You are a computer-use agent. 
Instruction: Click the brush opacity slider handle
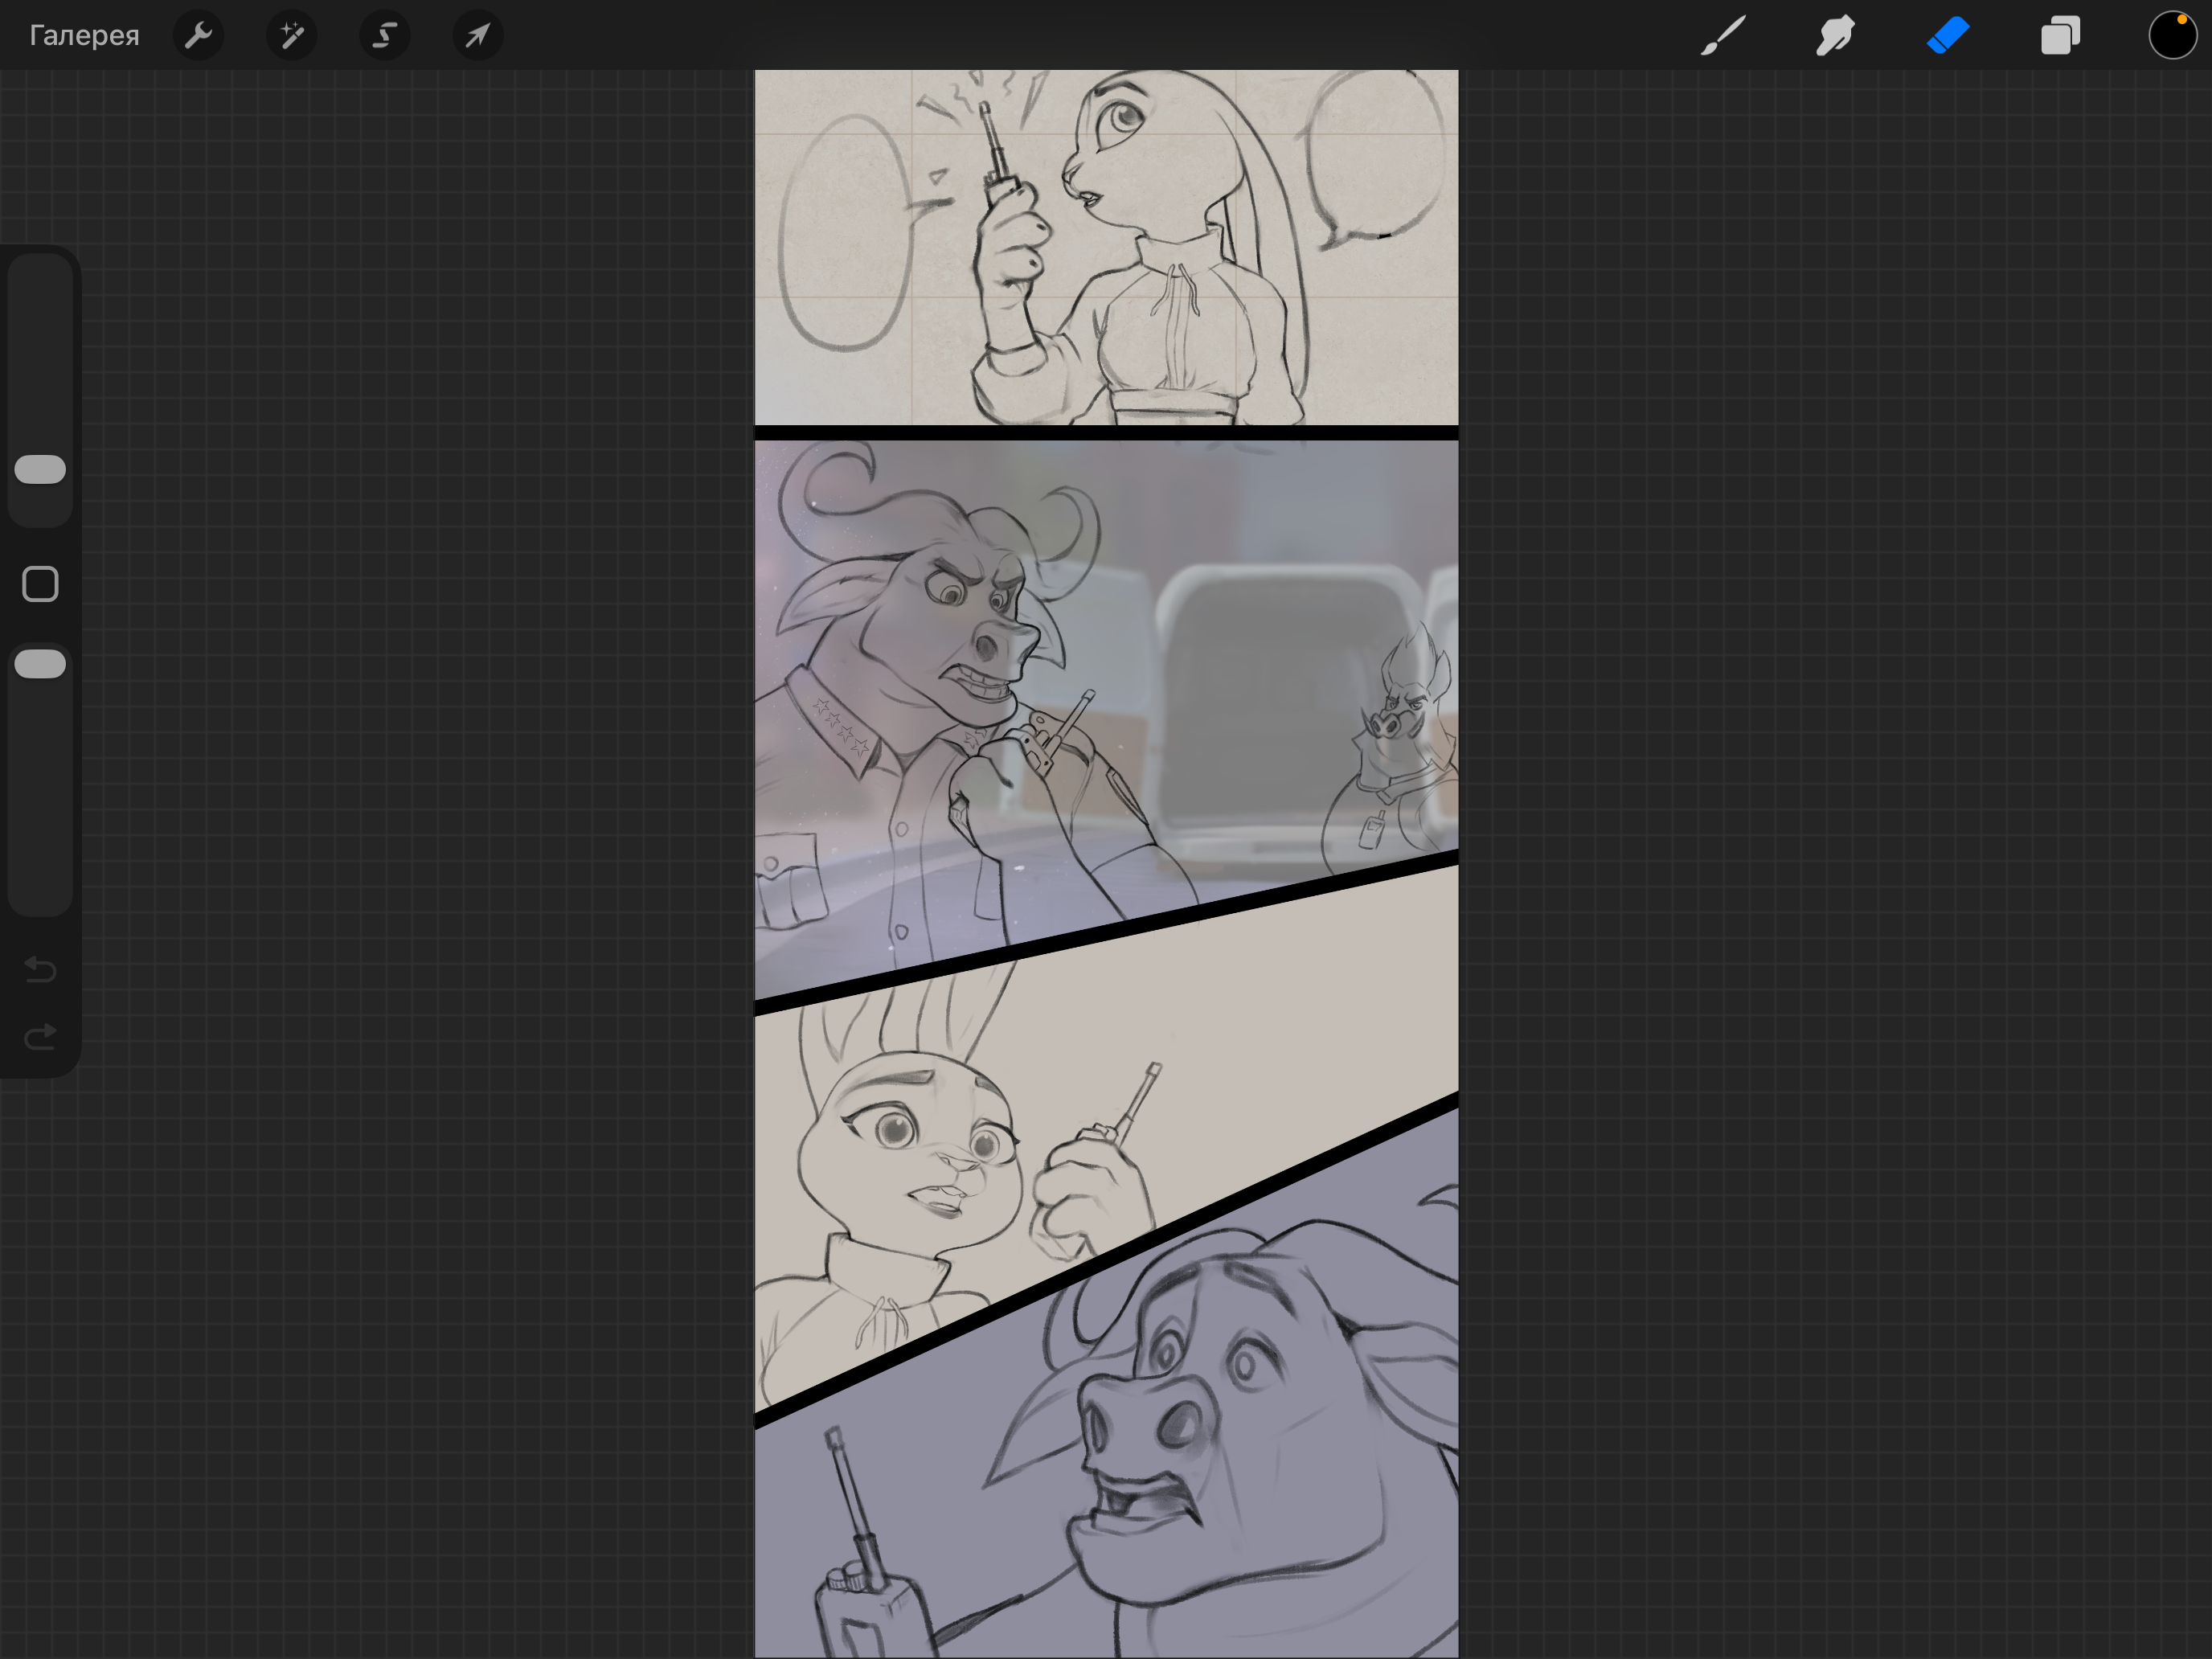41,664
